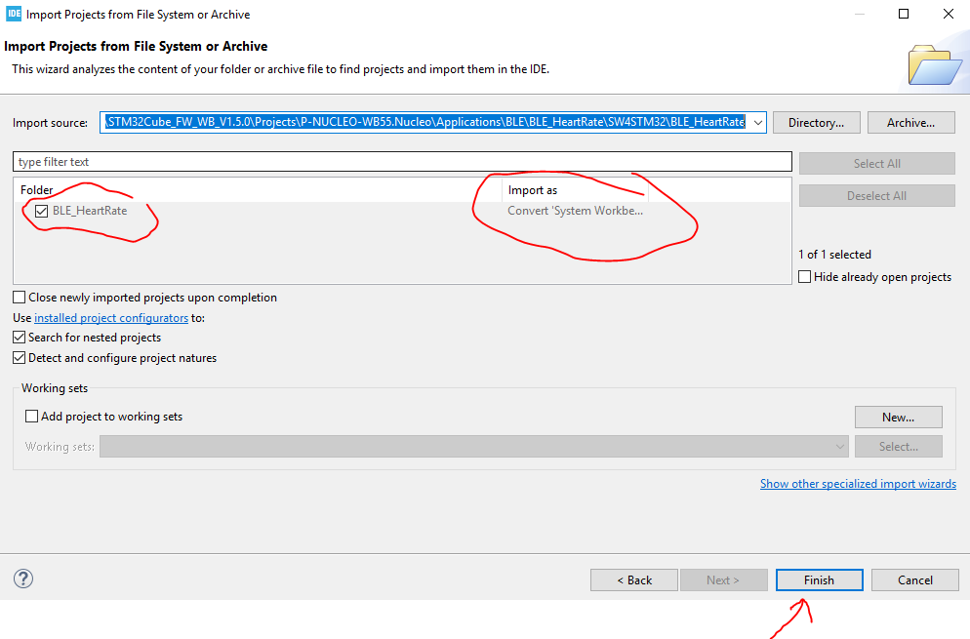Open the Import source dropdown arrow
This screenshot has width=970, height=639.
click(x=758, y=123)
